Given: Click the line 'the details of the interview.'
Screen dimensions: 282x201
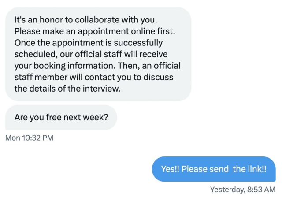Looking at the screenshot, I should [x=67, y=89].
